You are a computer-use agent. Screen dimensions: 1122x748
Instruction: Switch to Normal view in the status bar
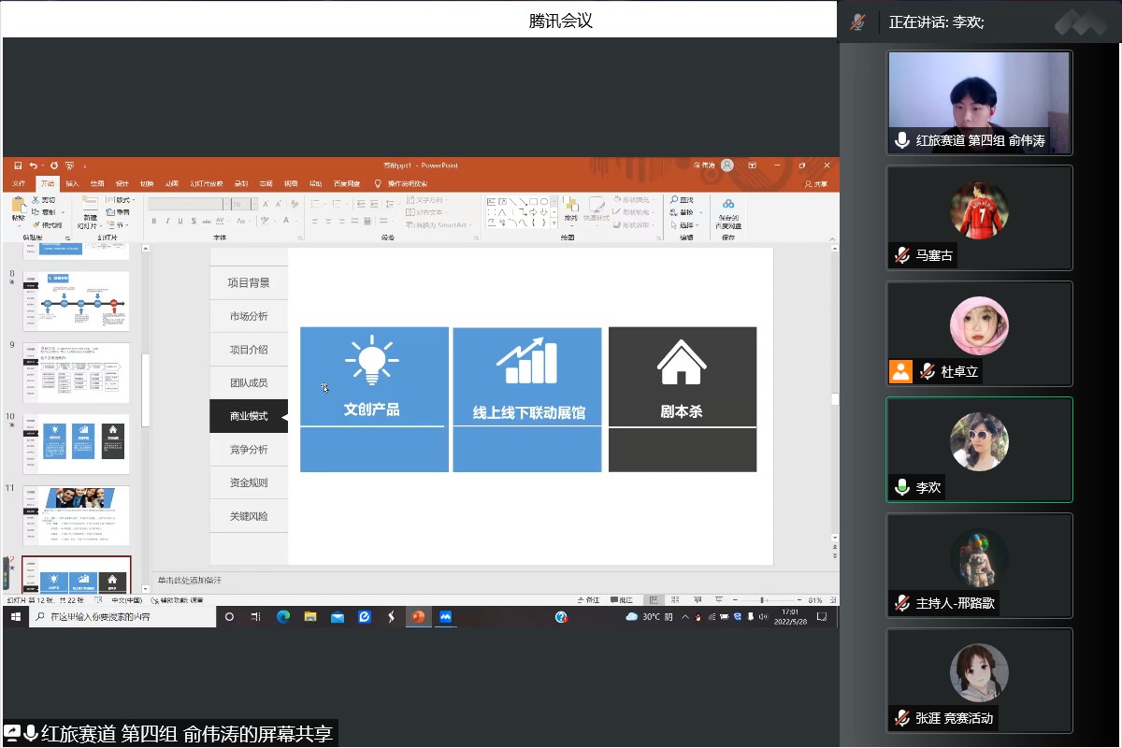tap(654, 599)
